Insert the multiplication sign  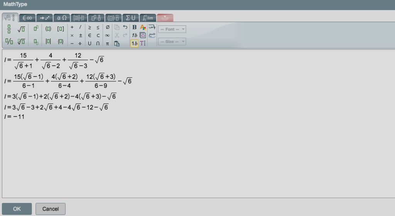click(72, 35)
